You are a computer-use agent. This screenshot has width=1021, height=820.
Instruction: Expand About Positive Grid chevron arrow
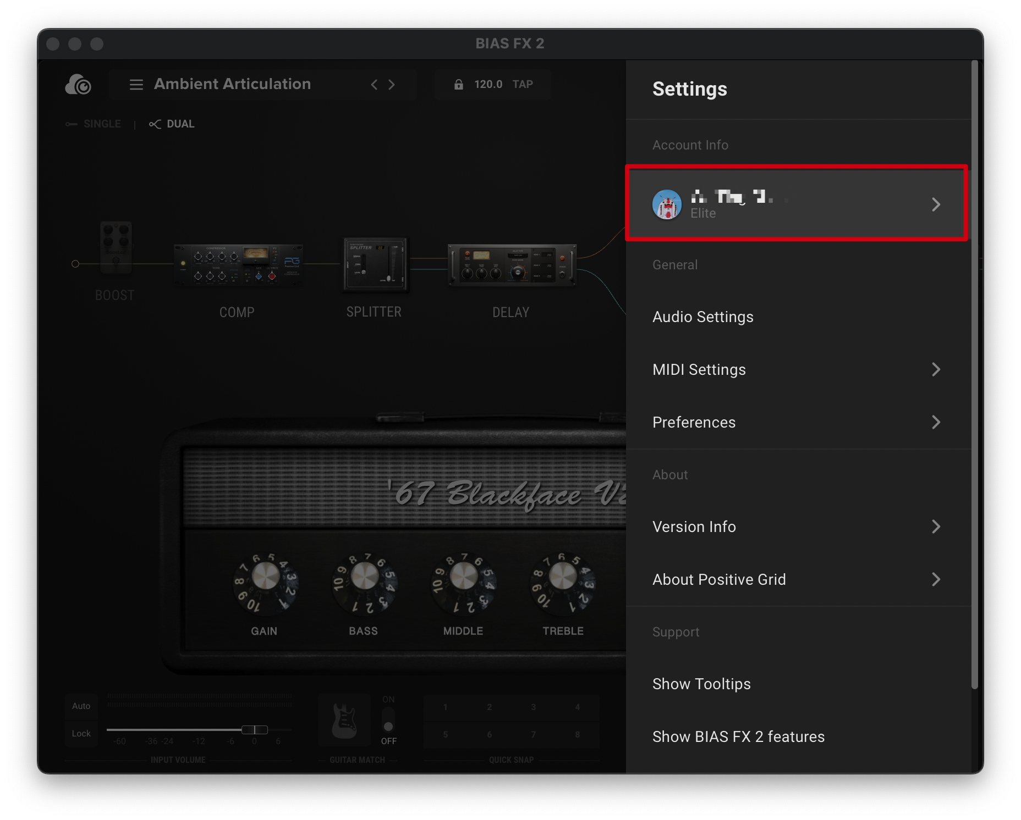936,579
